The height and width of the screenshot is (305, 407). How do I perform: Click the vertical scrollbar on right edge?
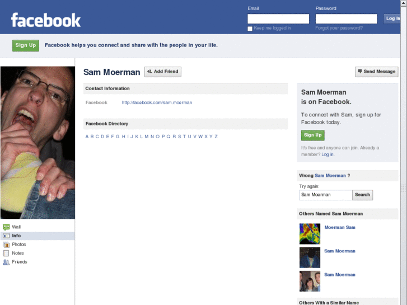pyautogui.click(x=404, y=152)
